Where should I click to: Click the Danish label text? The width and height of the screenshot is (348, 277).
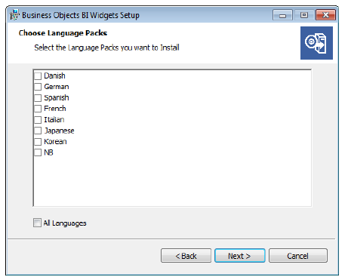54,75
